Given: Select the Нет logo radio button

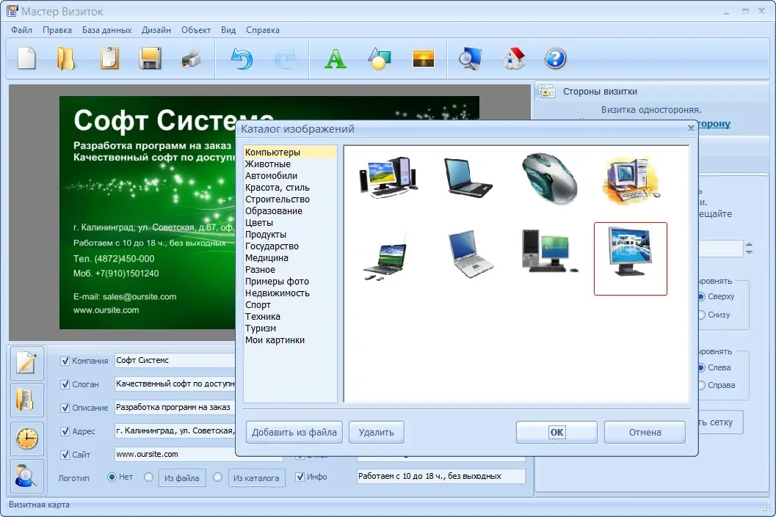Looking at the screenshot, I should click(x=112, y=477).
